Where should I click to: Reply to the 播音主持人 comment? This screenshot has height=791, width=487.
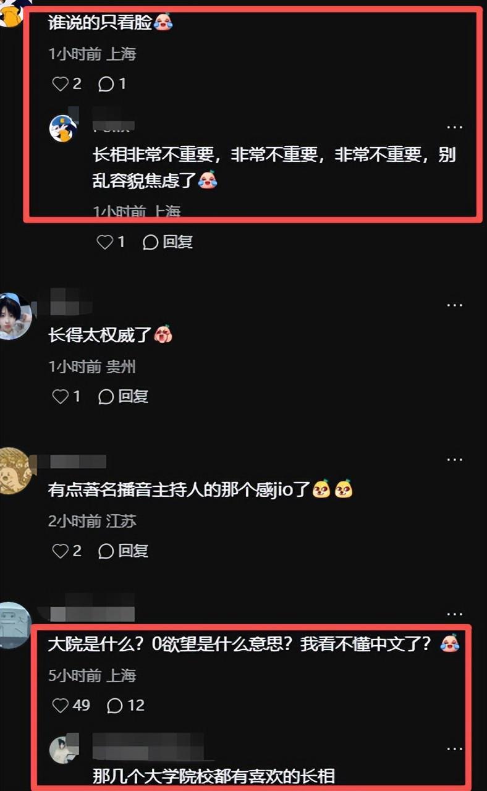[123, 551]
